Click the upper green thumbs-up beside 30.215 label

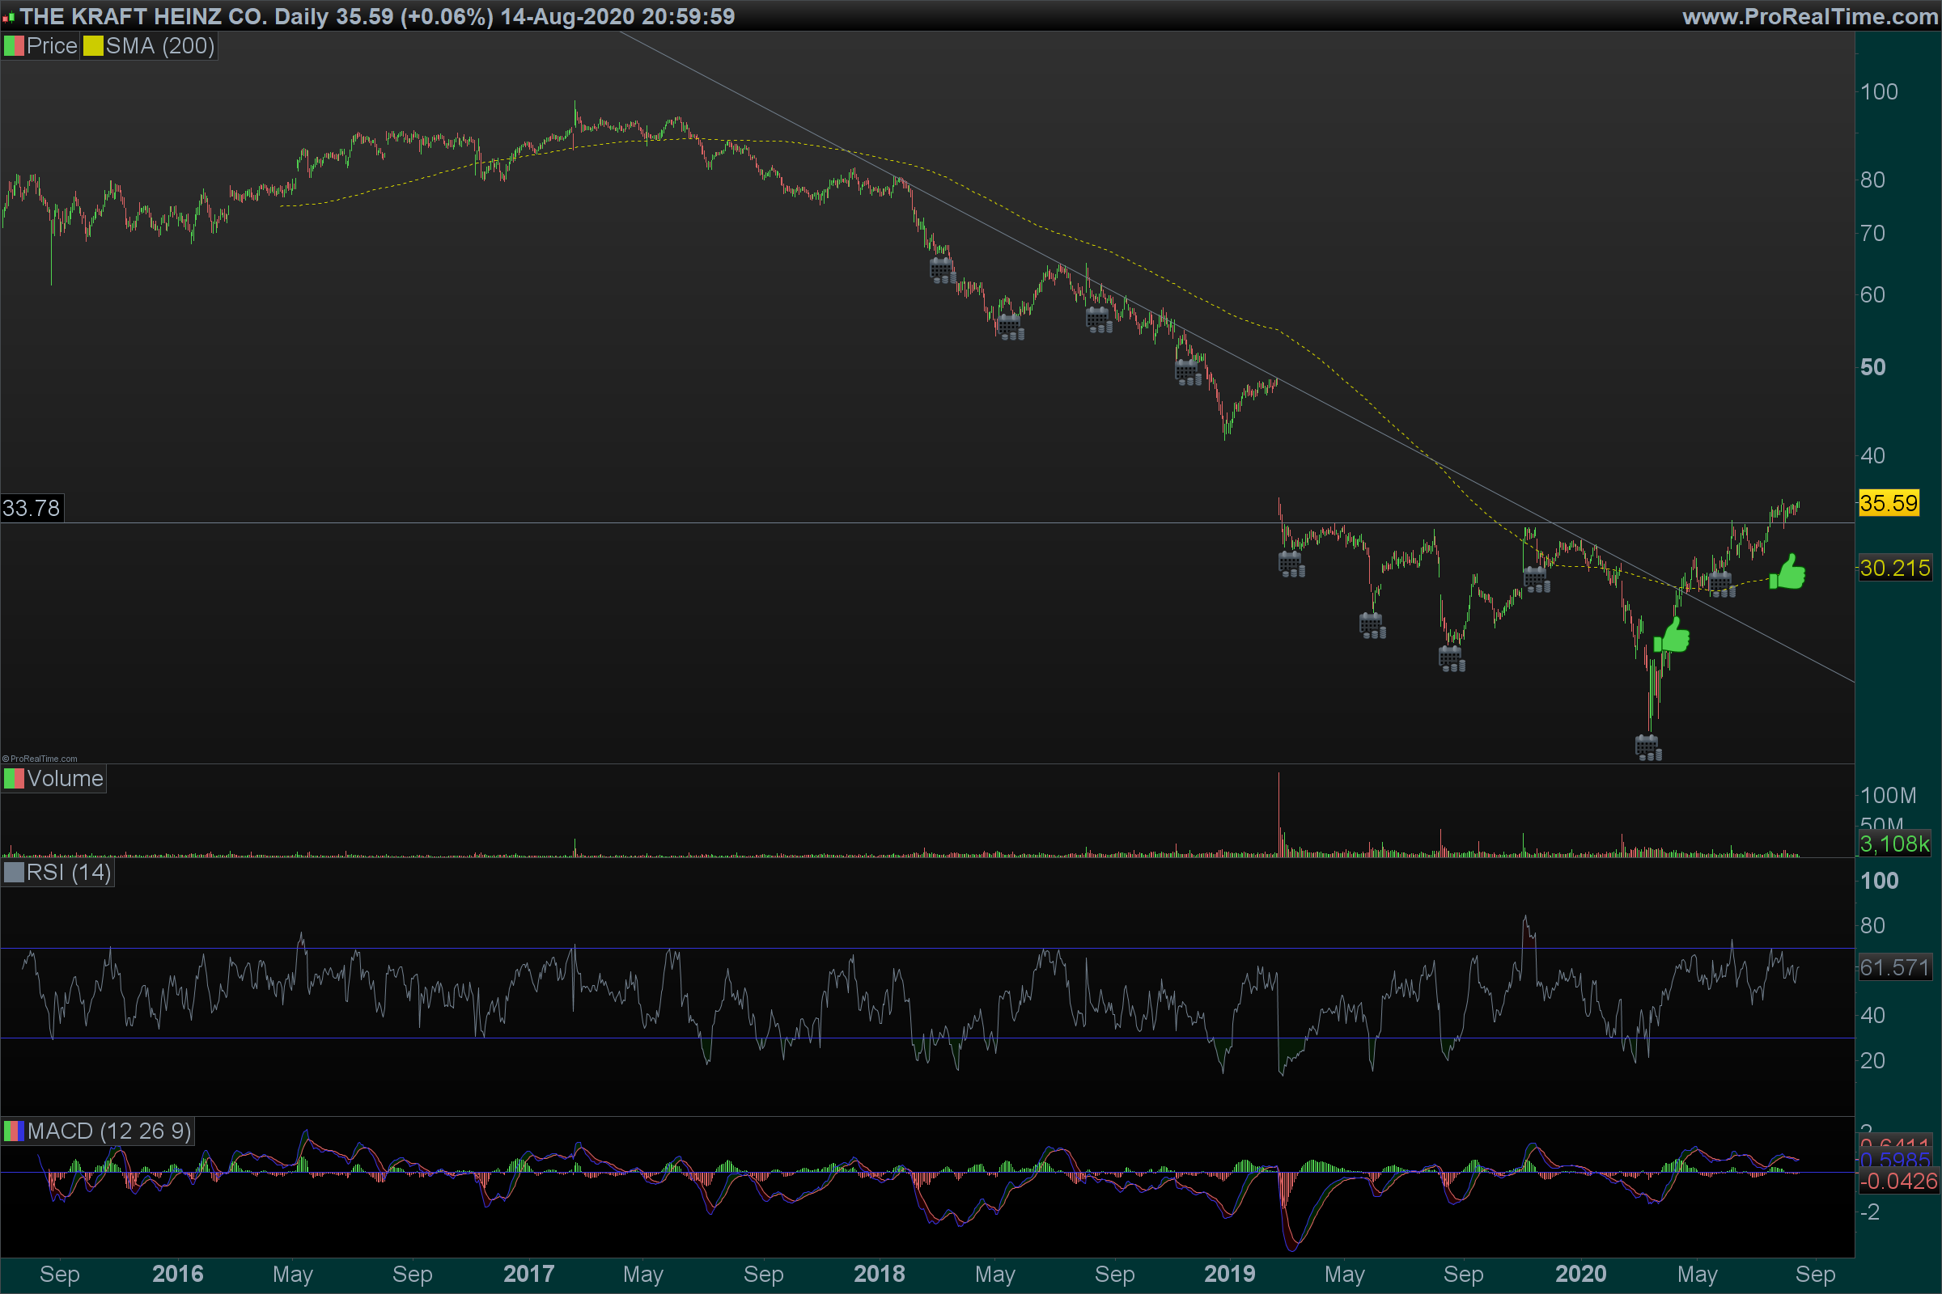point(1787,572)
